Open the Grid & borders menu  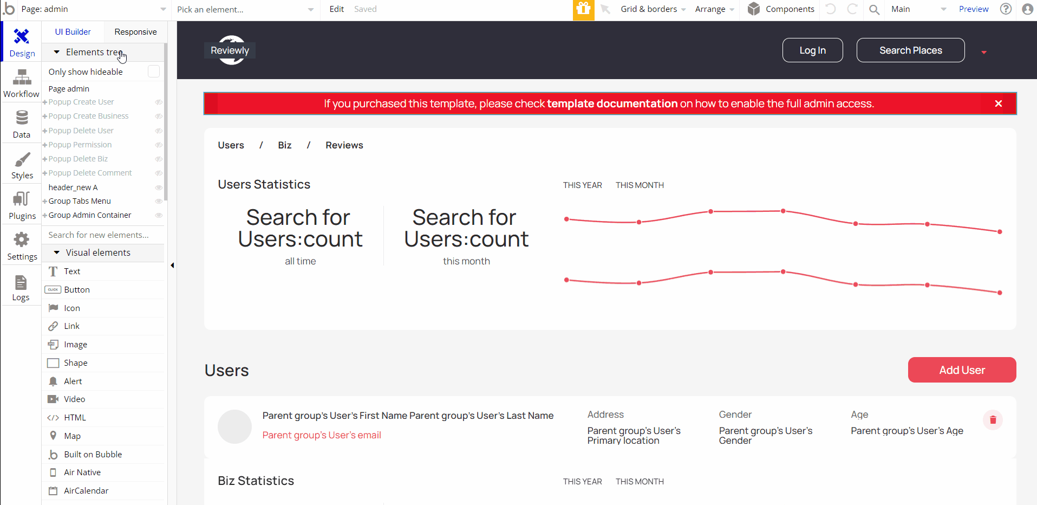(653, 9)
